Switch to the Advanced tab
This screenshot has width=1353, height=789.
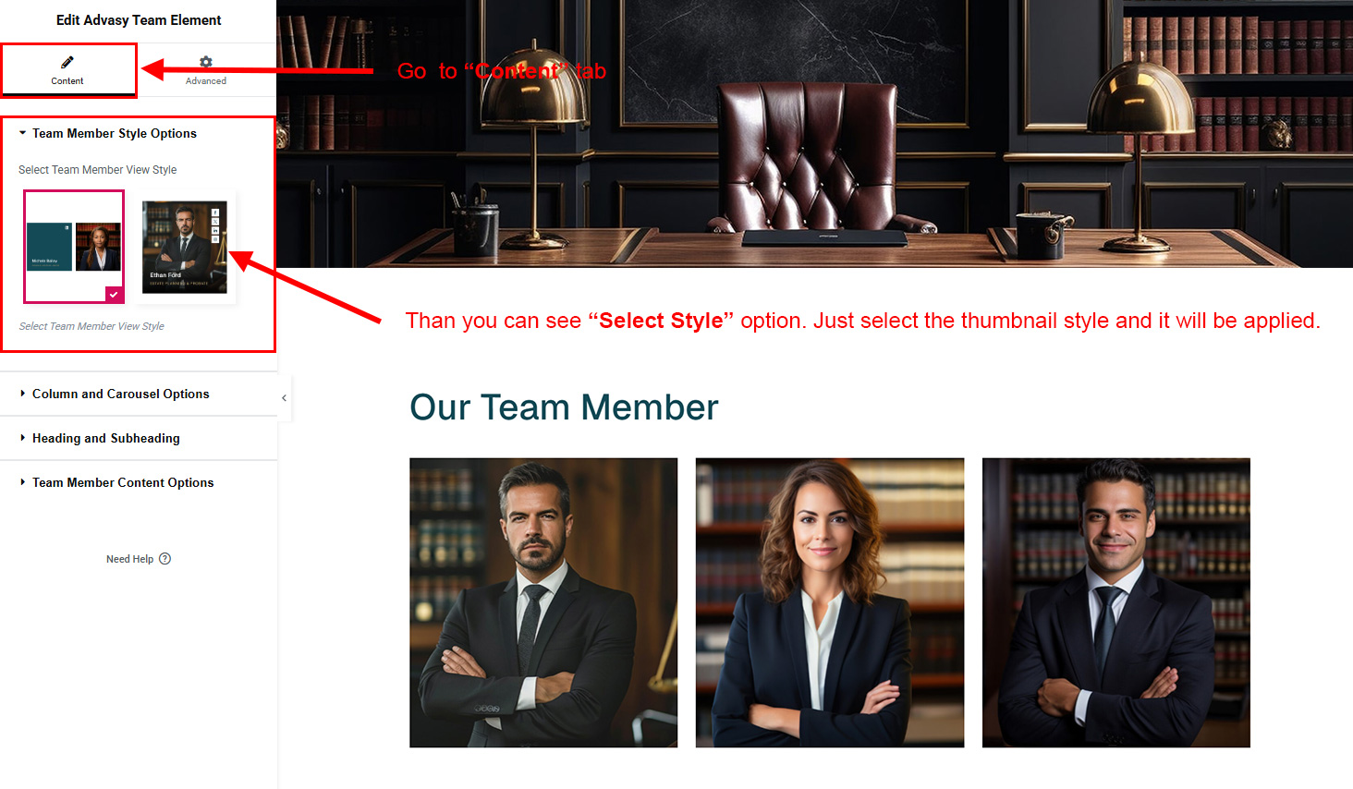point(206,69)
